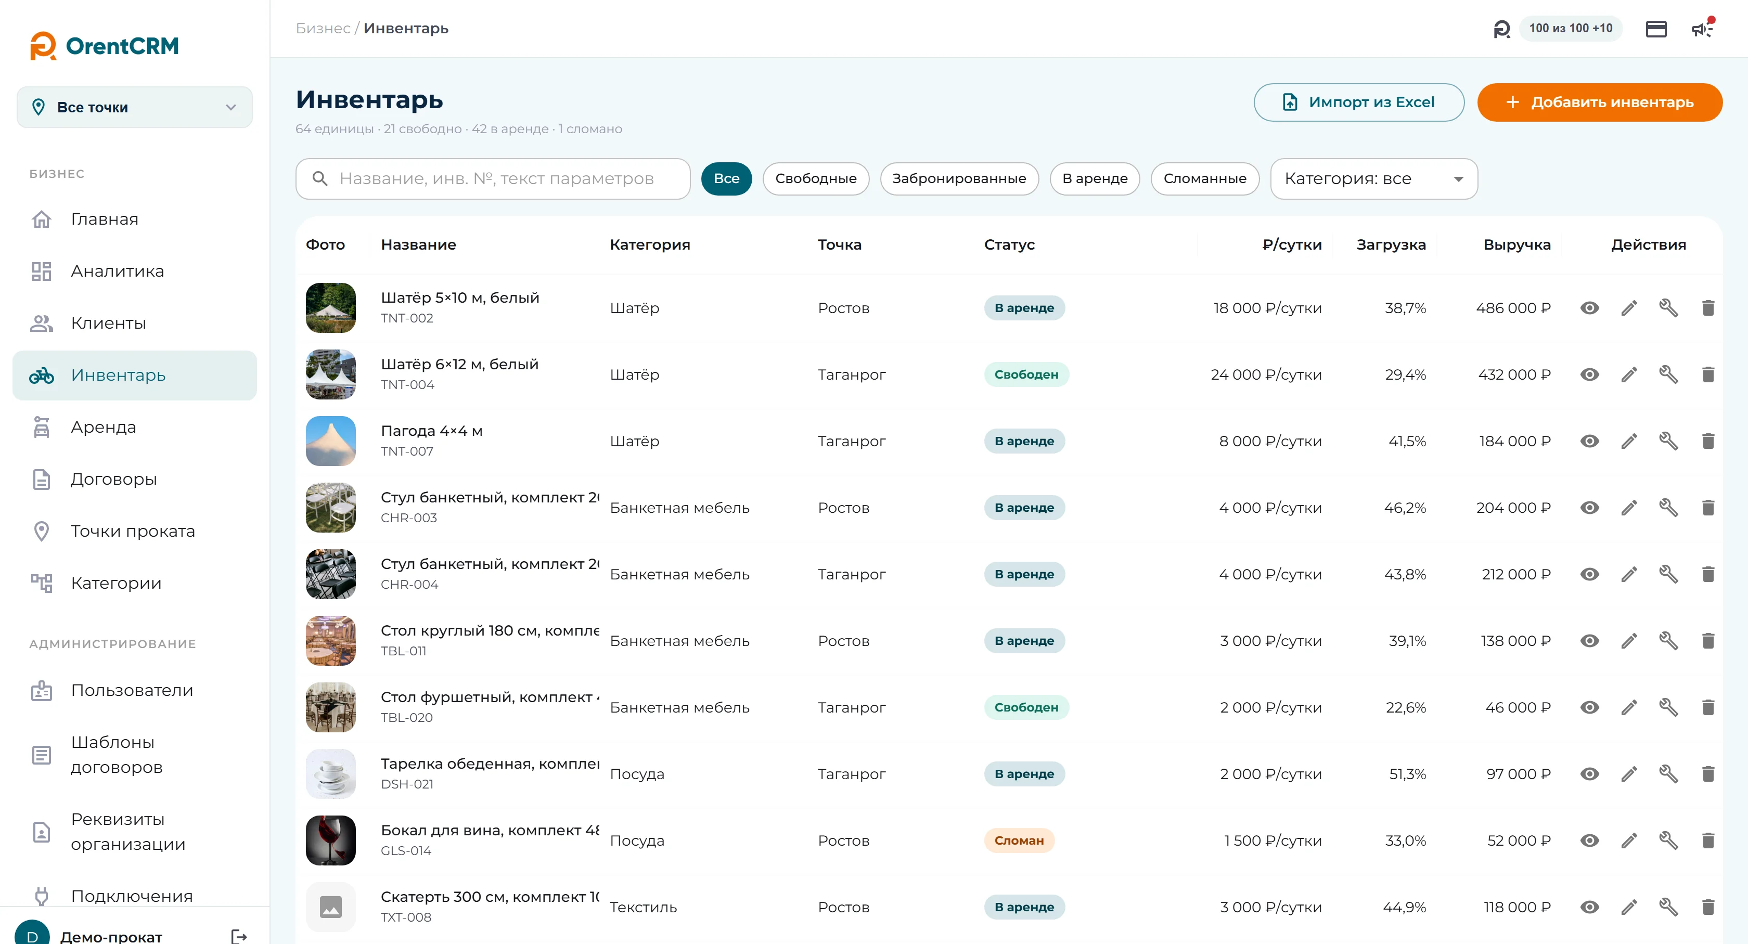Navigate to Точки проката

tap(134, 532)
